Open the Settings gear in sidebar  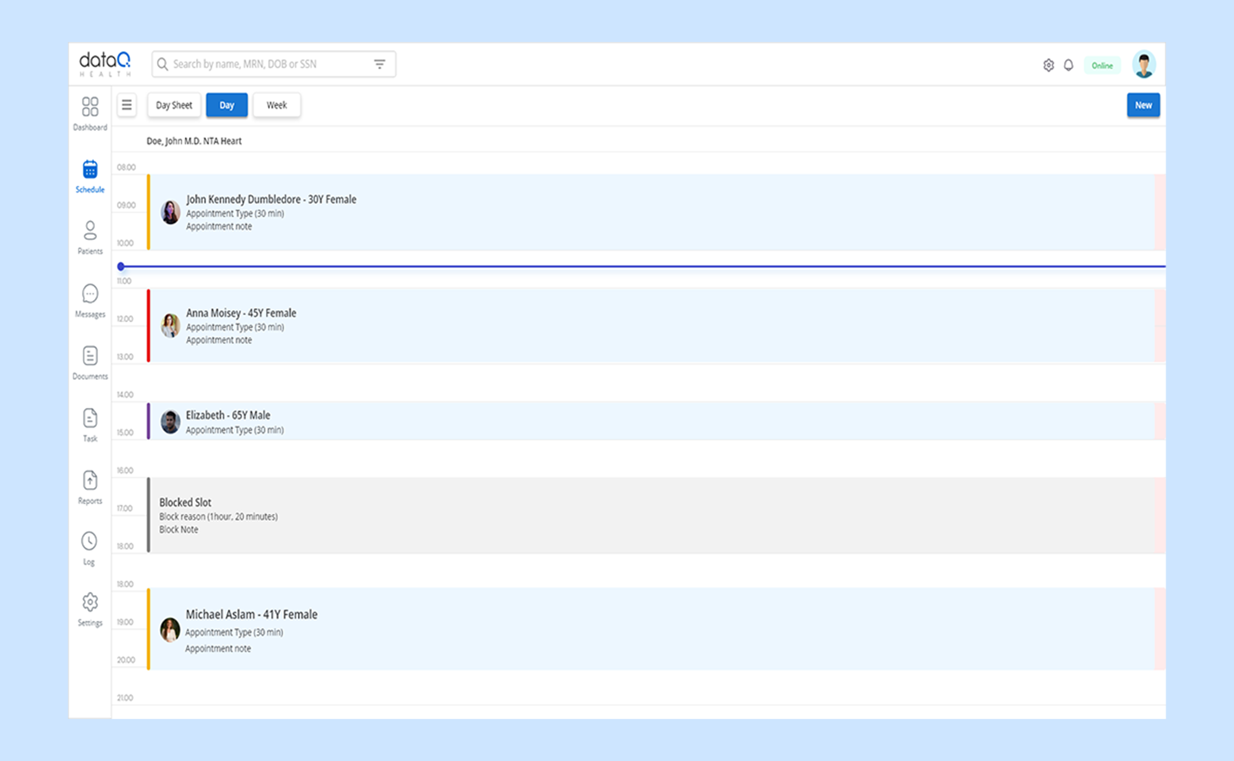pyautogui.click(x=90, y=602)
